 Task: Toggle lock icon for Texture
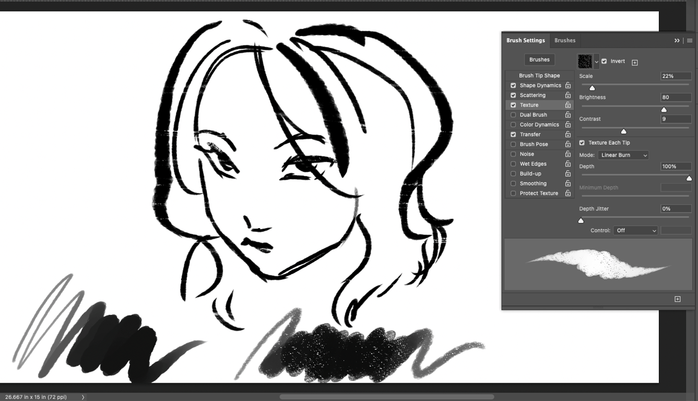pyautogui.click(x=567, y=105)
